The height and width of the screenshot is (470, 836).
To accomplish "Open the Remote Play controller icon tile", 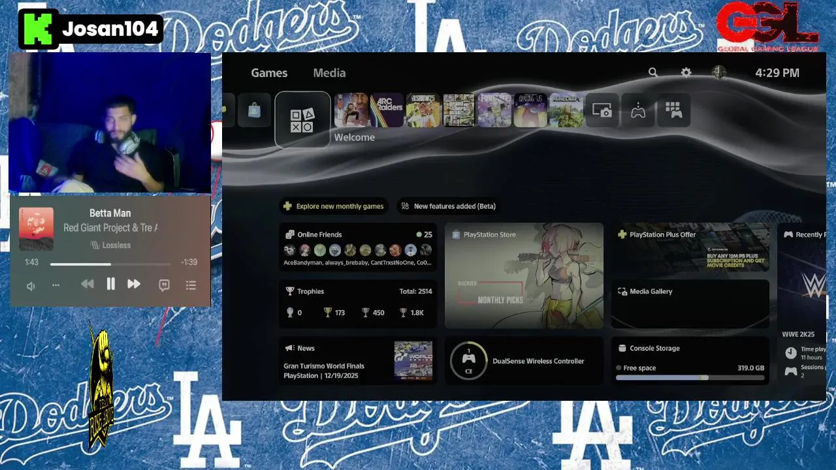I will tap(638, 110).
